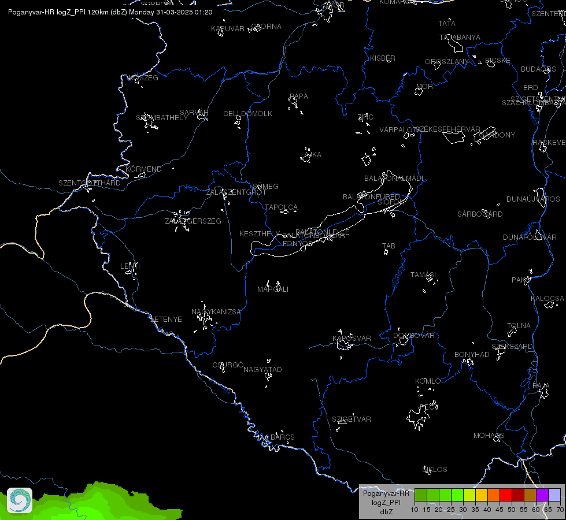Pick the yellow-green 30-35 dBZ legend swatch
The image size is (566, 520).
(469, 495)
